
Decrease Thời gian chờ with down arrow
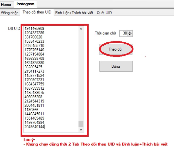pyautogui.click(x=130, y=35)
